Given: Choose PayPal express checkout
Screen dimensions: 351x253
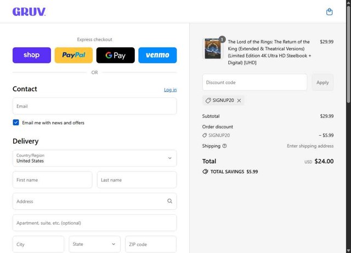Looking at the screenshot, I should (x=73, y=55).
